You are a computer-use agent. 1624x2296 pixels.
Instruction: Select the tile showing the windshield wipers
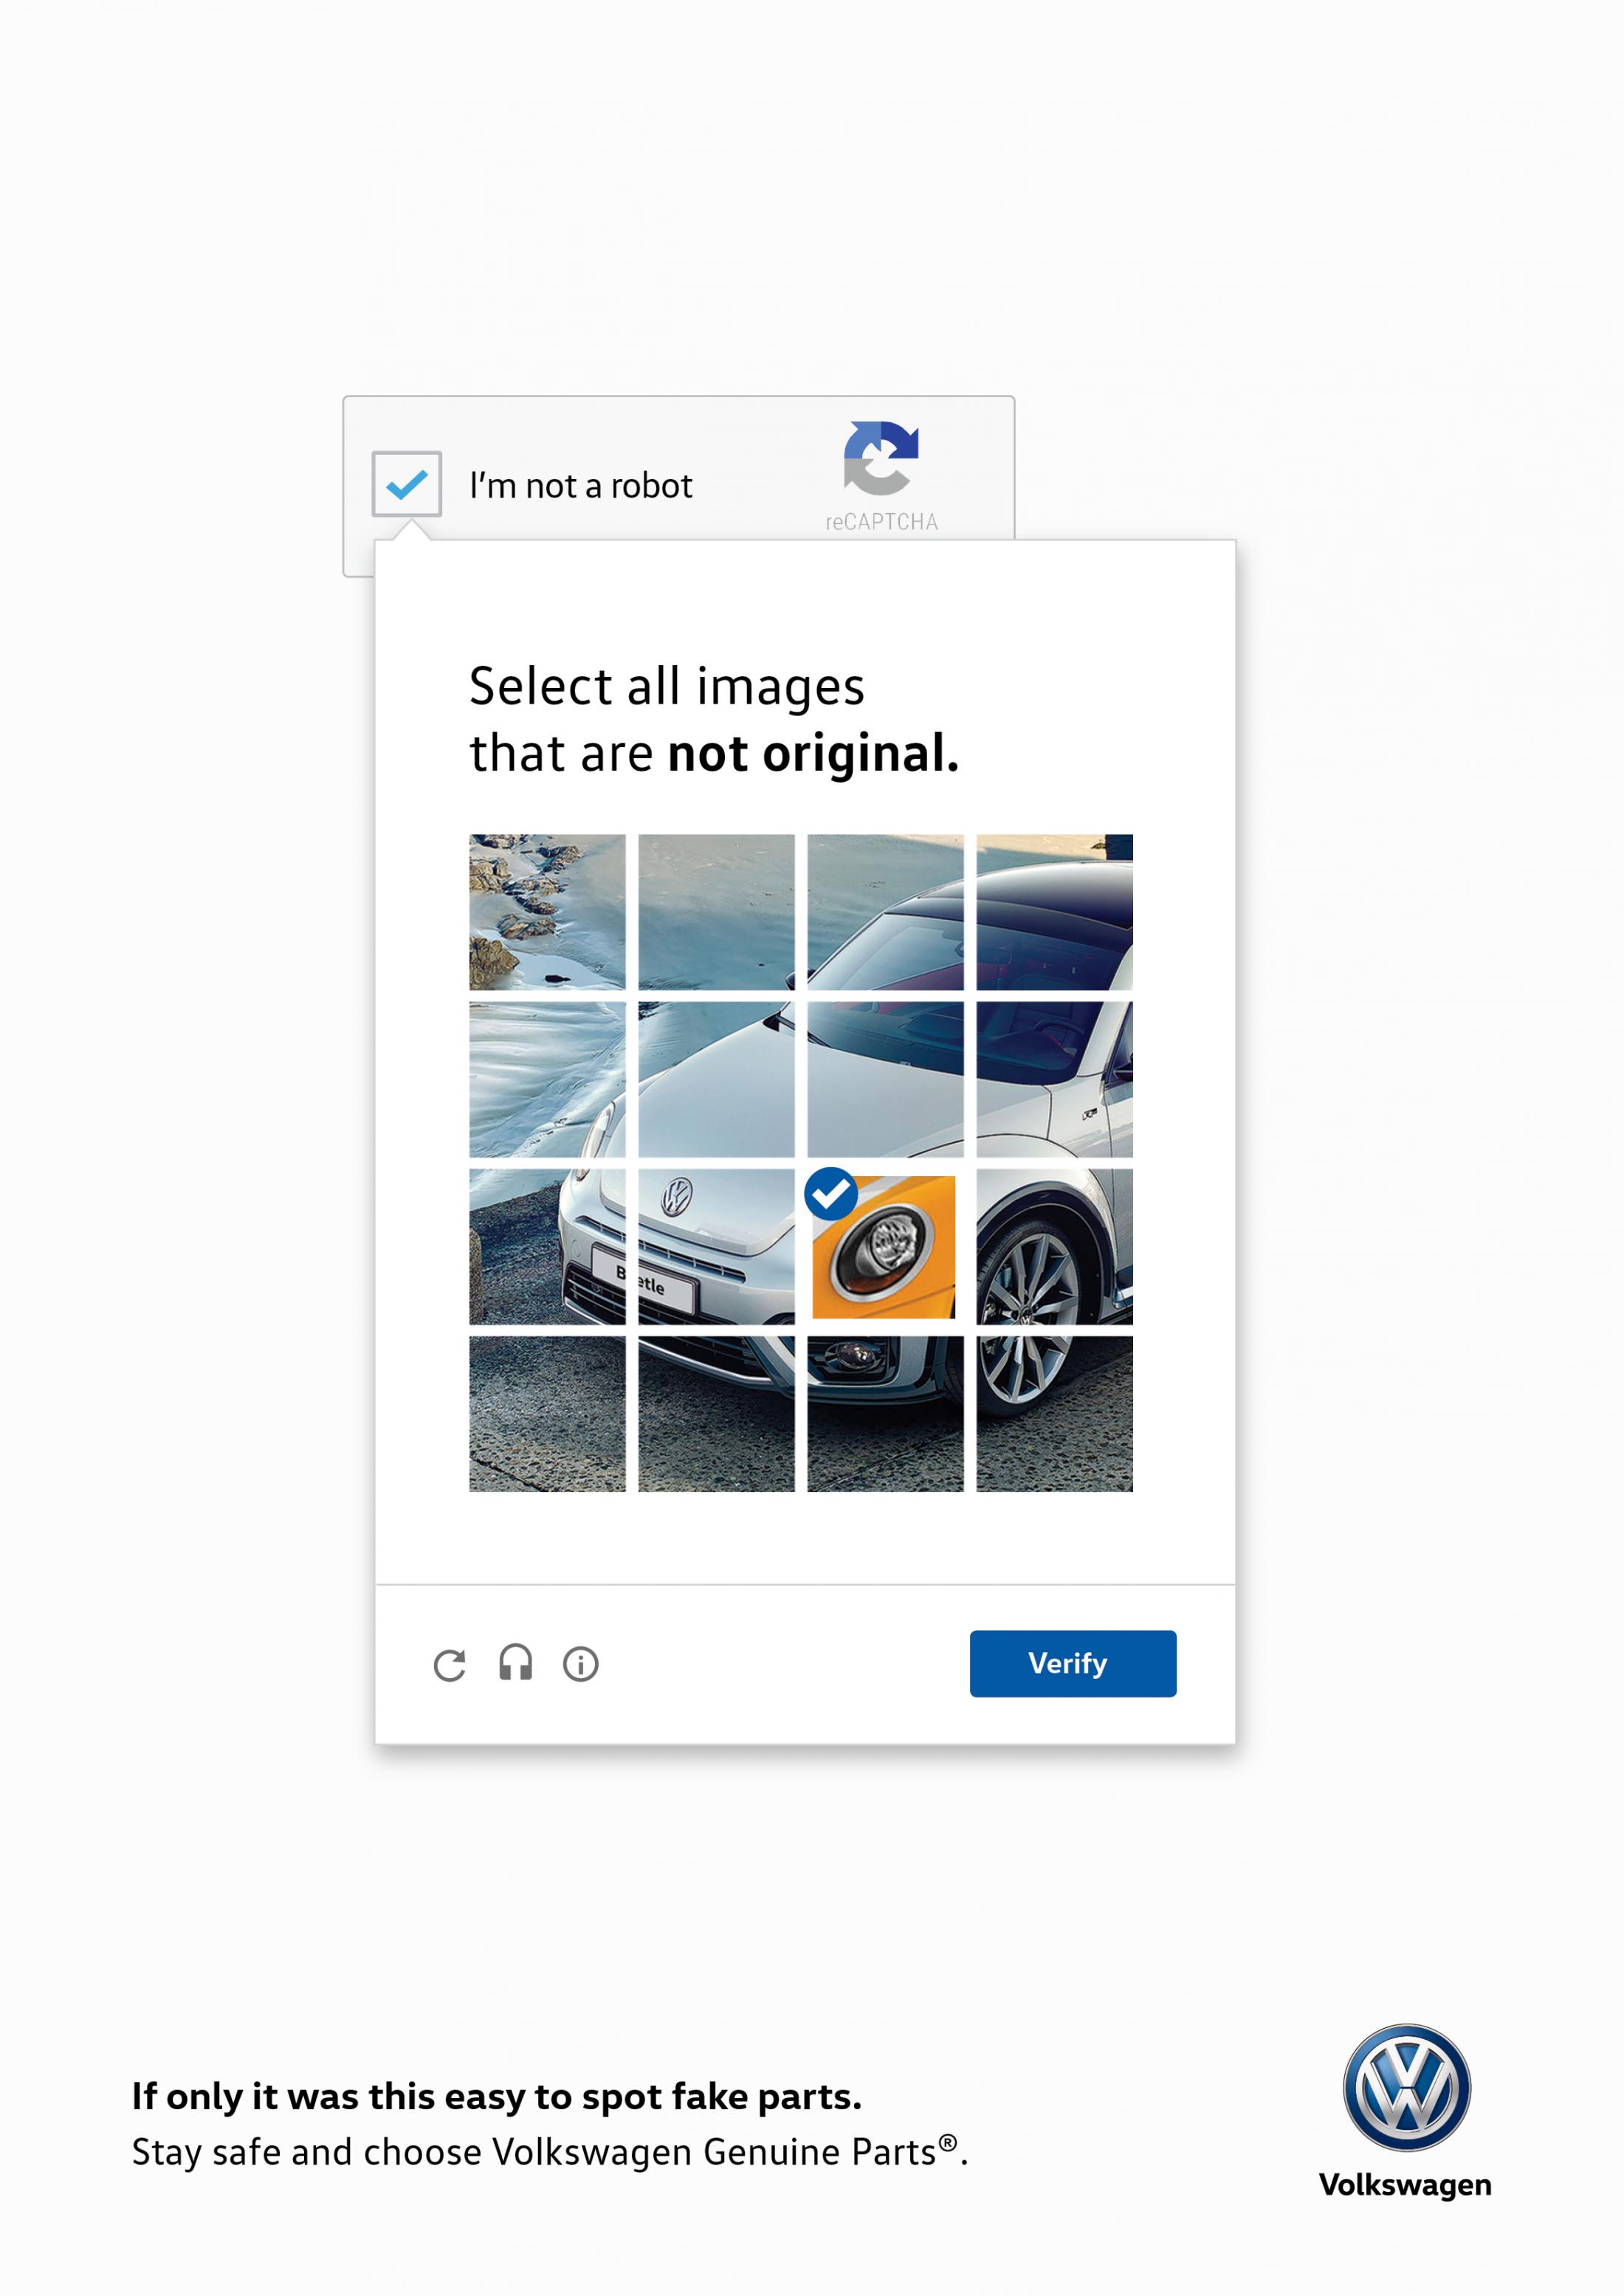coord(885,1079)
